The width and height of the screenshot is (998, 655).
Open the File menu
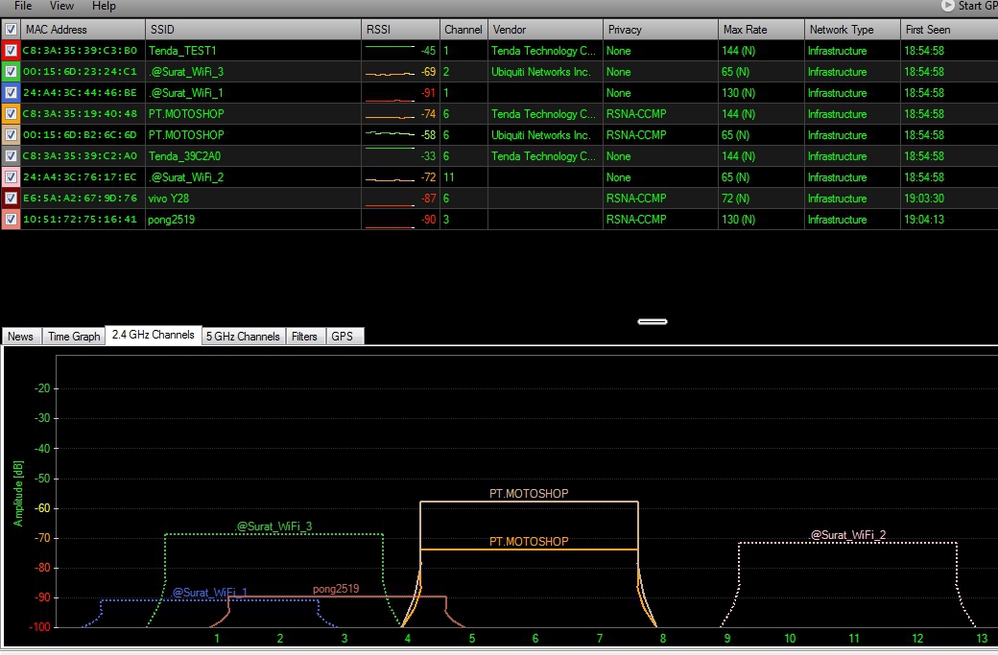pos(23,6)
